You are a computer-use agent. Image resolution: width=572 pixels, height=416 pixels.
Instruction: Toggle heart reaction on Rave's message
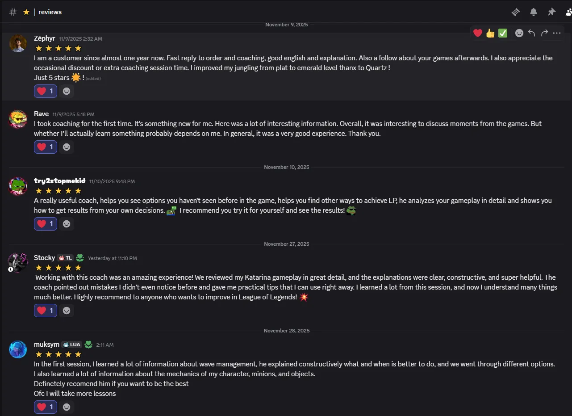(46, 147)
